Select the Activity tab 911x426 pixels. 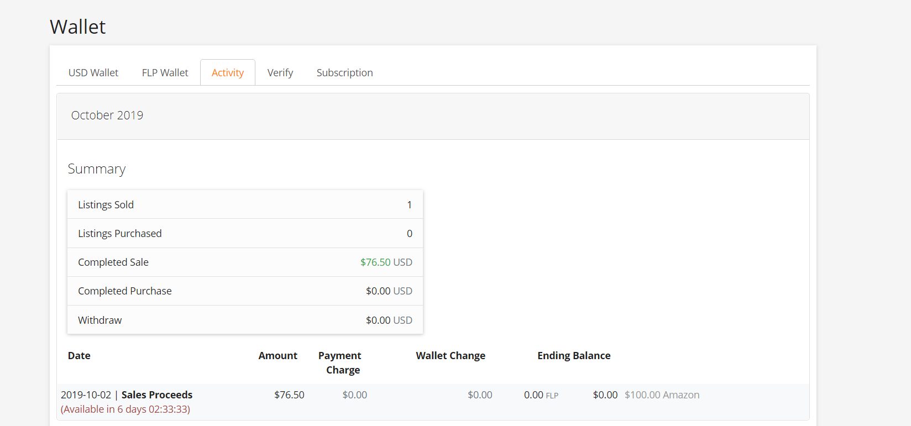pyautogui.click(x=228, y=73)
